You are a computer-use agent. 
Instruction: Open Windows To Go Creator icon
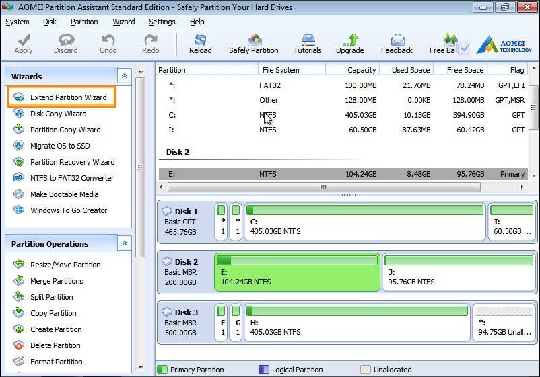pyautogui.click(x=19, y=210)
